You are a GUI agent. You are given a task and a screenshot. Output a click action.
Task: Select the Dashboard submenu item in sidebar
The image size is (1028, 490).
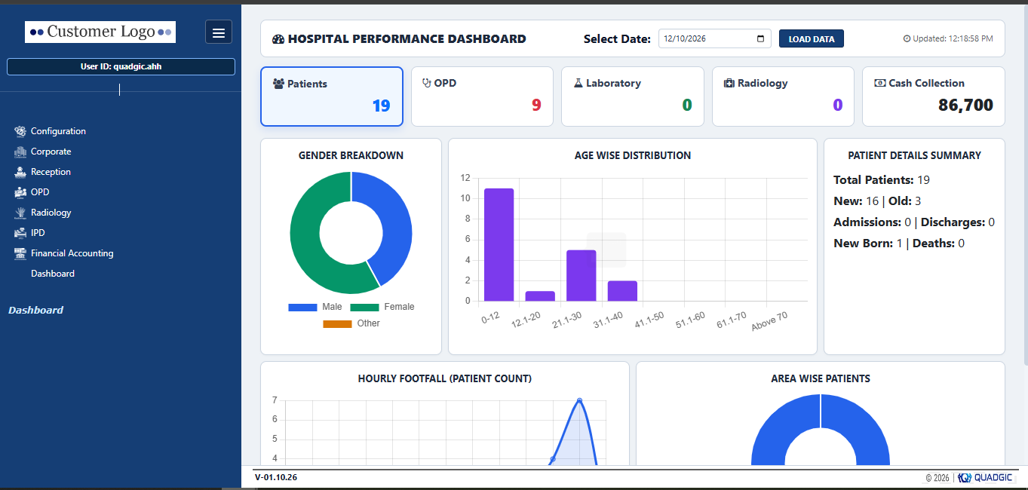[x=53, y=274]
